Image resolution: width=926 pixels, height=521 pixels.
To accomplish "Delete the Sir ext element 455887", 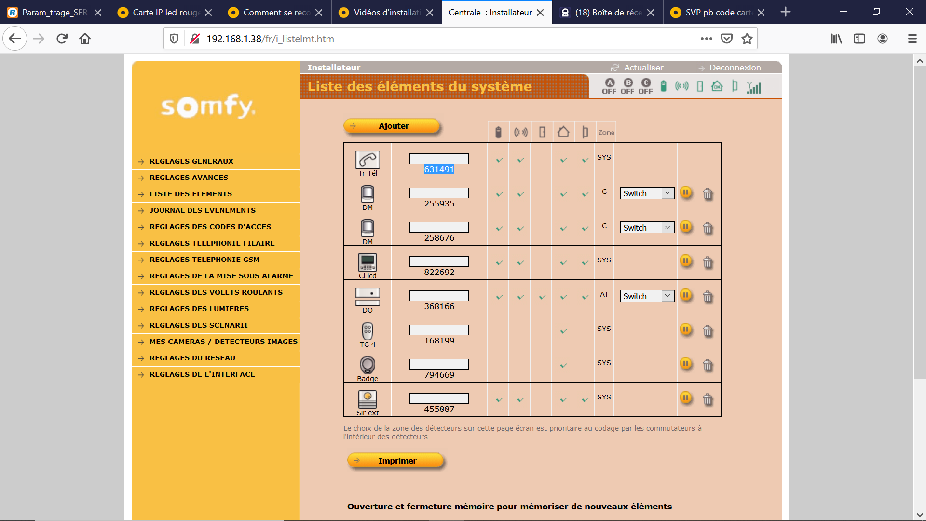I will pos(708,399).
